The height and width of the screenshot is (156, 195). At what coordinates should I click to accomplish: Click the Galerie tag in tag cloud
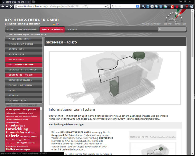[x=12, y=136]
